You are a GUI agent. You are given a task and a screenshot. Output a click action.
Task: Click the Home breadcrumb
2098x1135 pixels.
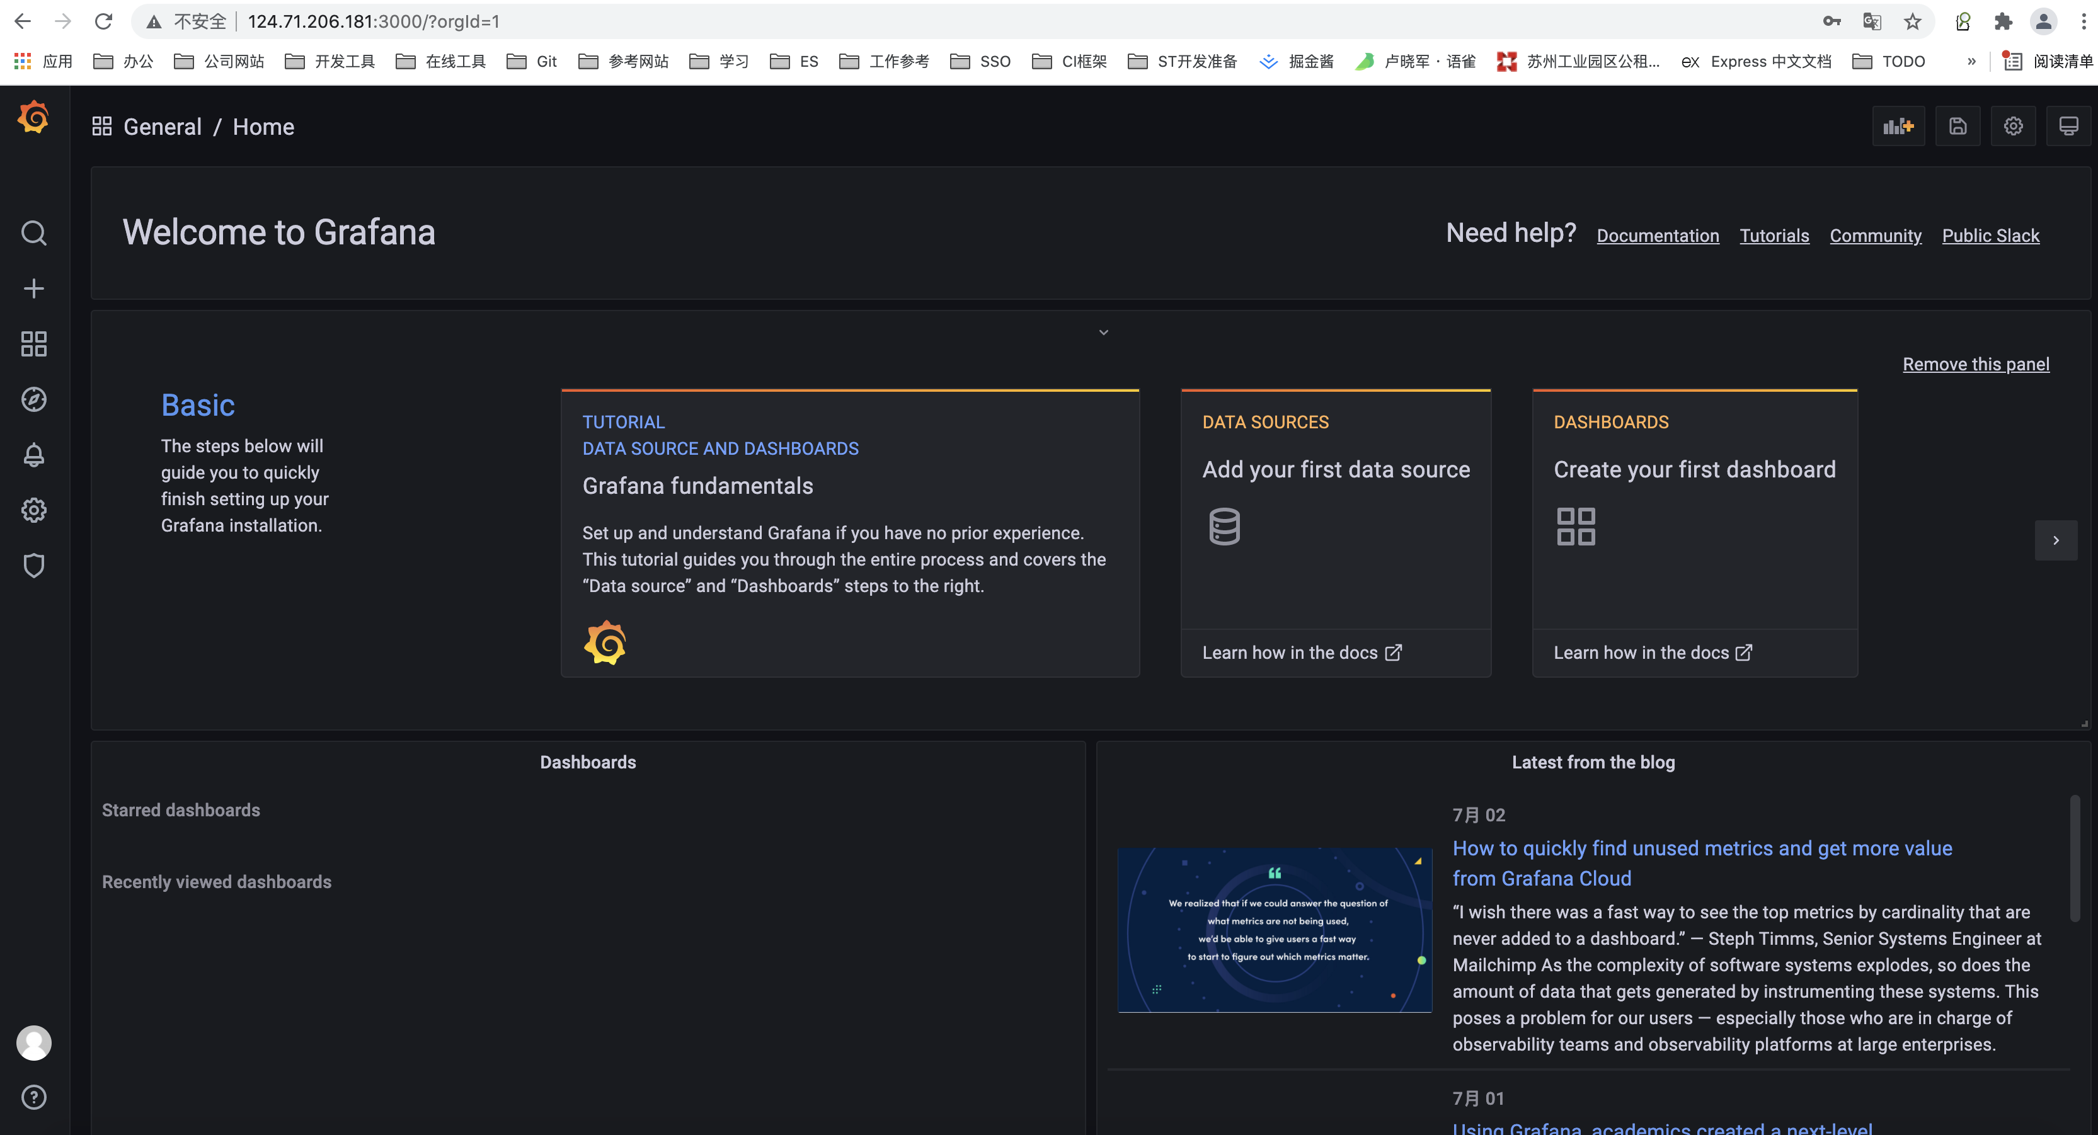click(263, 126)
